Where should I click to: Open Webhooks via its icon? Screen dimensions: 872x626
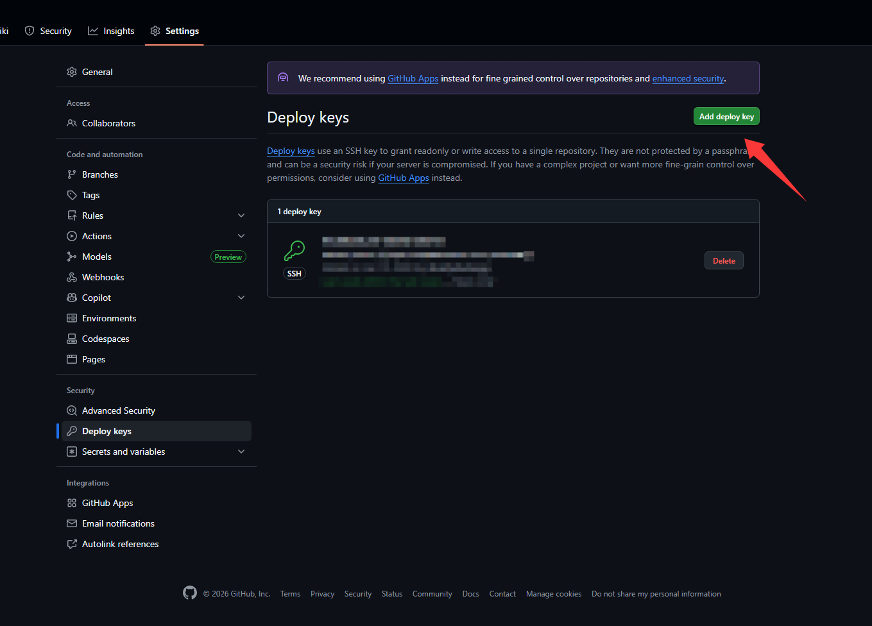(x=72, y=276)
